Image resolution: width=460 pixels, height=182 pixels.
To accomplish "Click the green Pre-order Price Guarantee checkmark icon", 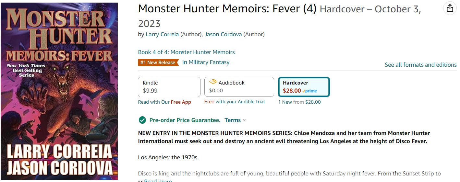I will (x=142, y=120).
